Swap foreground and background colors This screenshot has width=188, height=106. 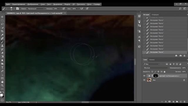point(3,92)
